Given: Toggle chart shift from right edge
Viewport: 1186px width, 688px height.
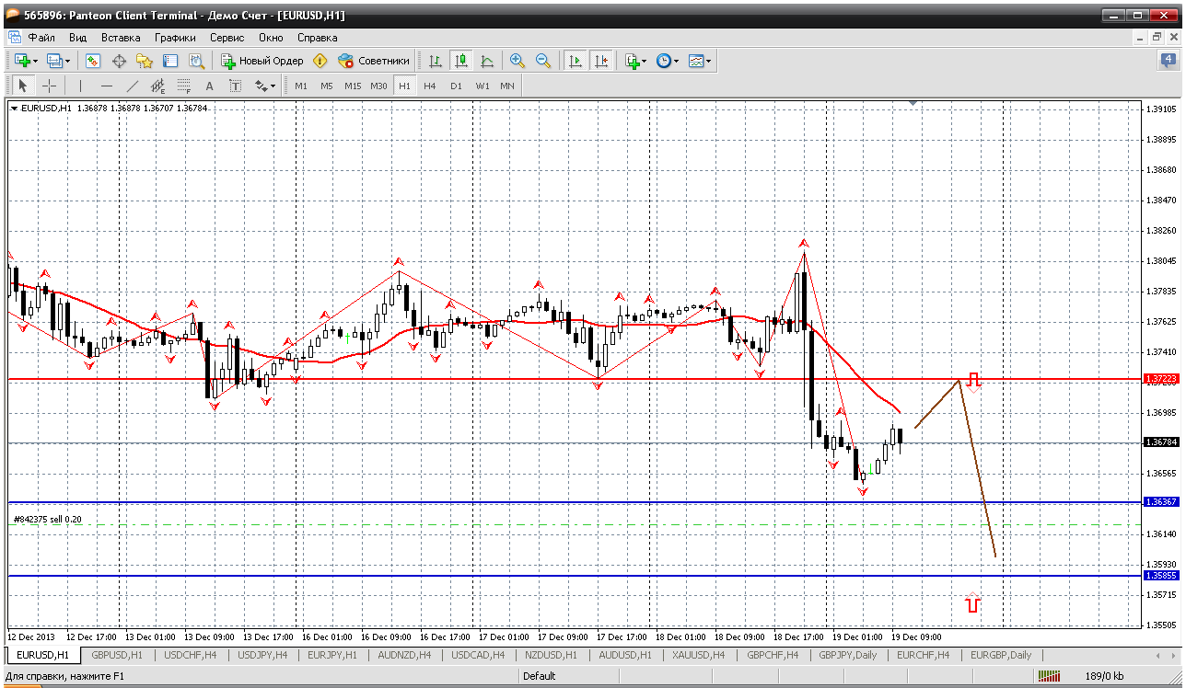Looking at the screenshot, I should point(601,61).
